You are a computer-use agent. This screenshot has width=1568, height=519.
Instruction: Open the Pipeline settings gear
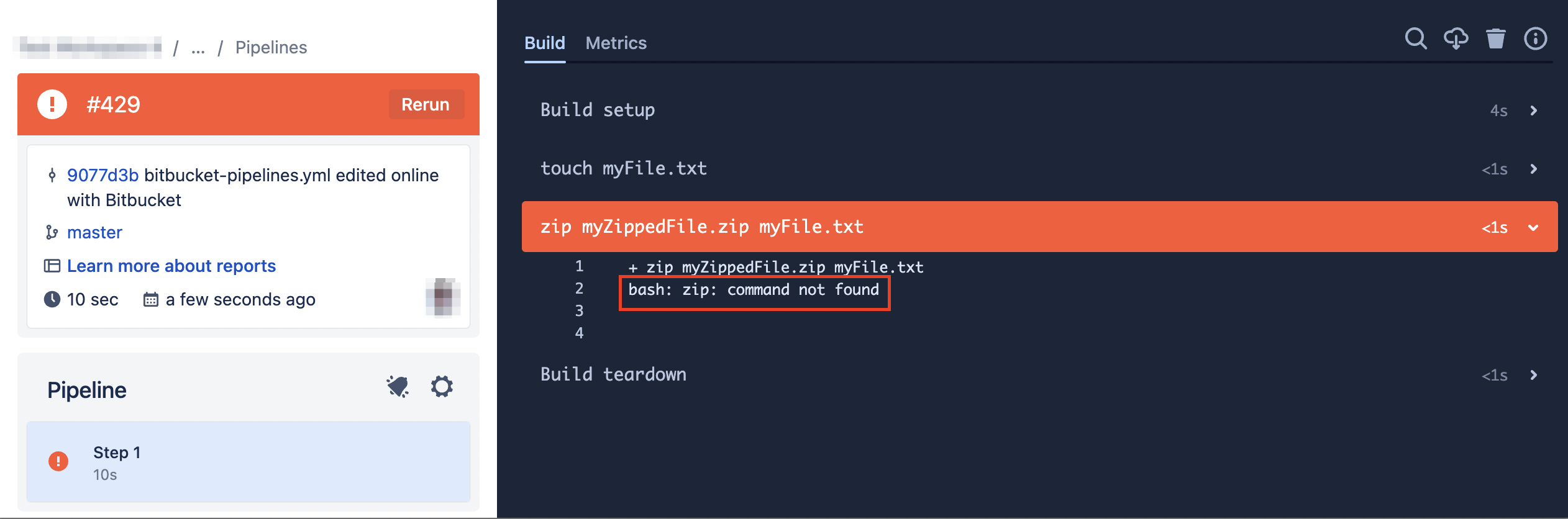coord(442,387)
